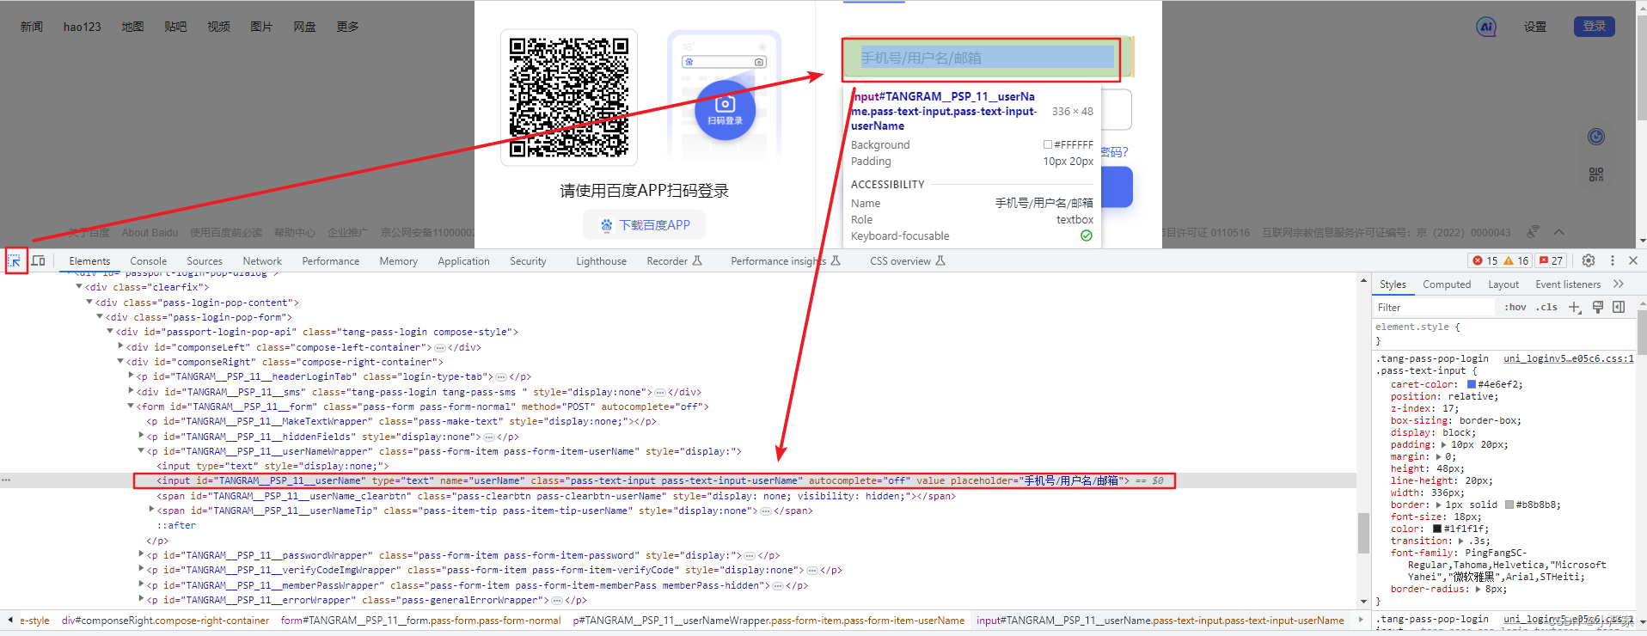Screen dimensions: 1647x636
Task: Open hao123 link in top nav
Action: tap(83, 27)
